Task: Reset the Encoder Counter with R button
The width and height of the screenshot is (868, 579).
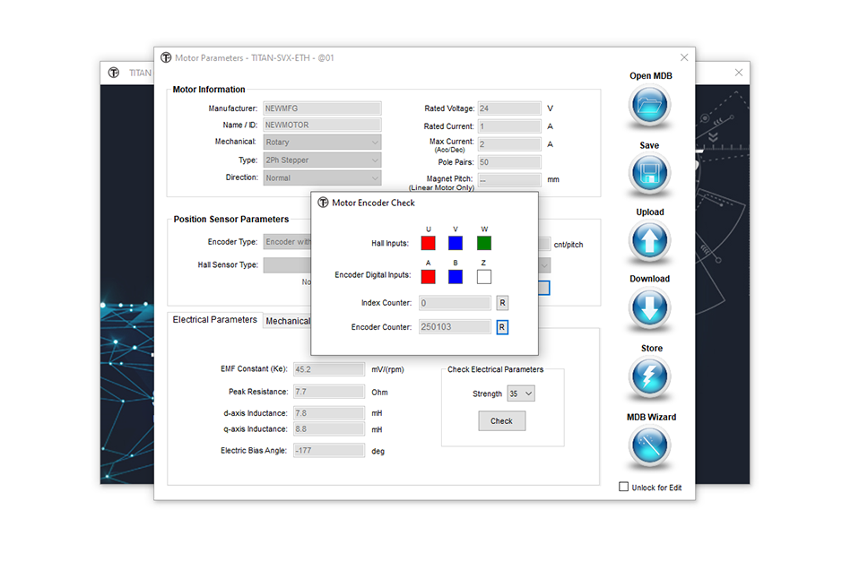Action: tap(502, 327)
